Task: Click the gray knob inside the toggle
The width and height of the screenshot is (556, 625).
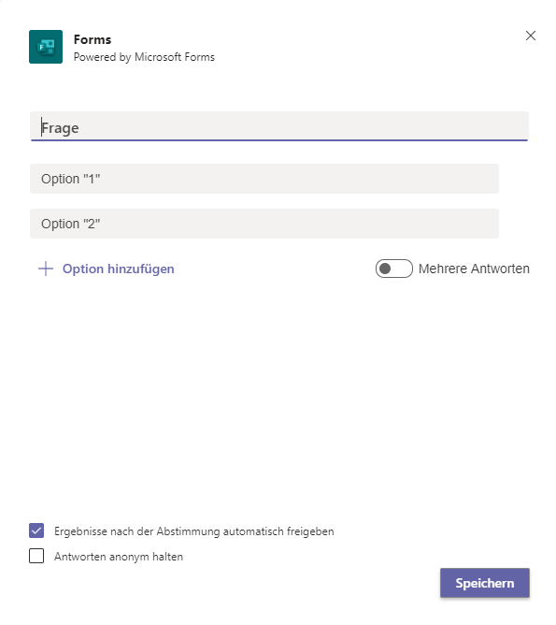Action: tap(385, 269)
